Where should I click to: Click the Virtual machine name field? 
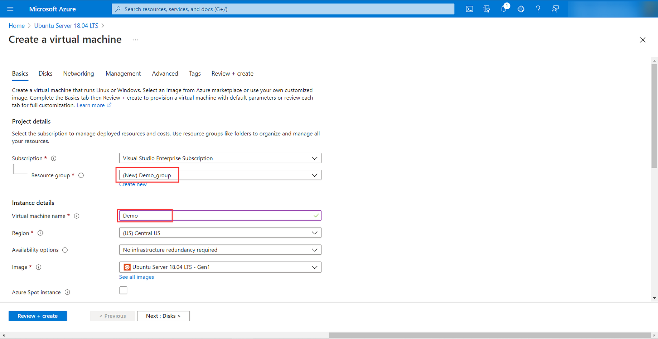tap(220, 216)
